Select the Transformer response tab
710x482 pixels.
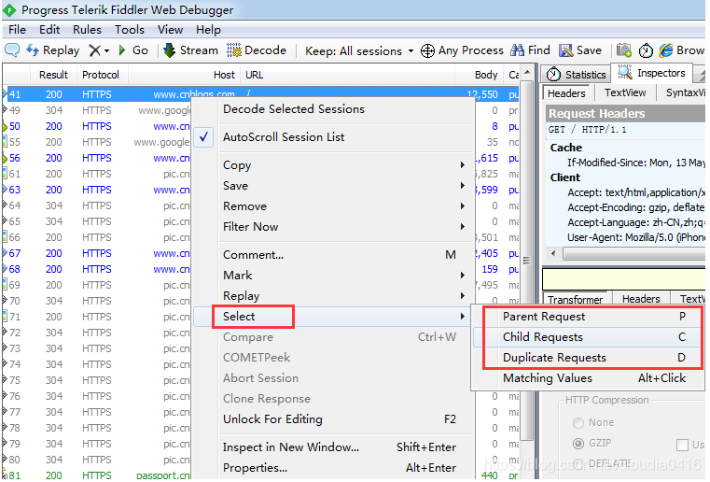[575, 299]
